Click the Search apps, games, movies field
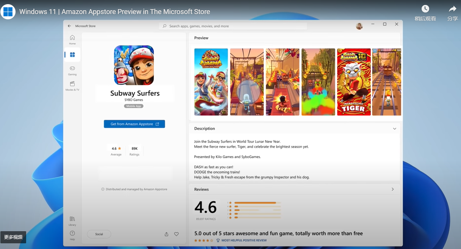 pos(233,26)
